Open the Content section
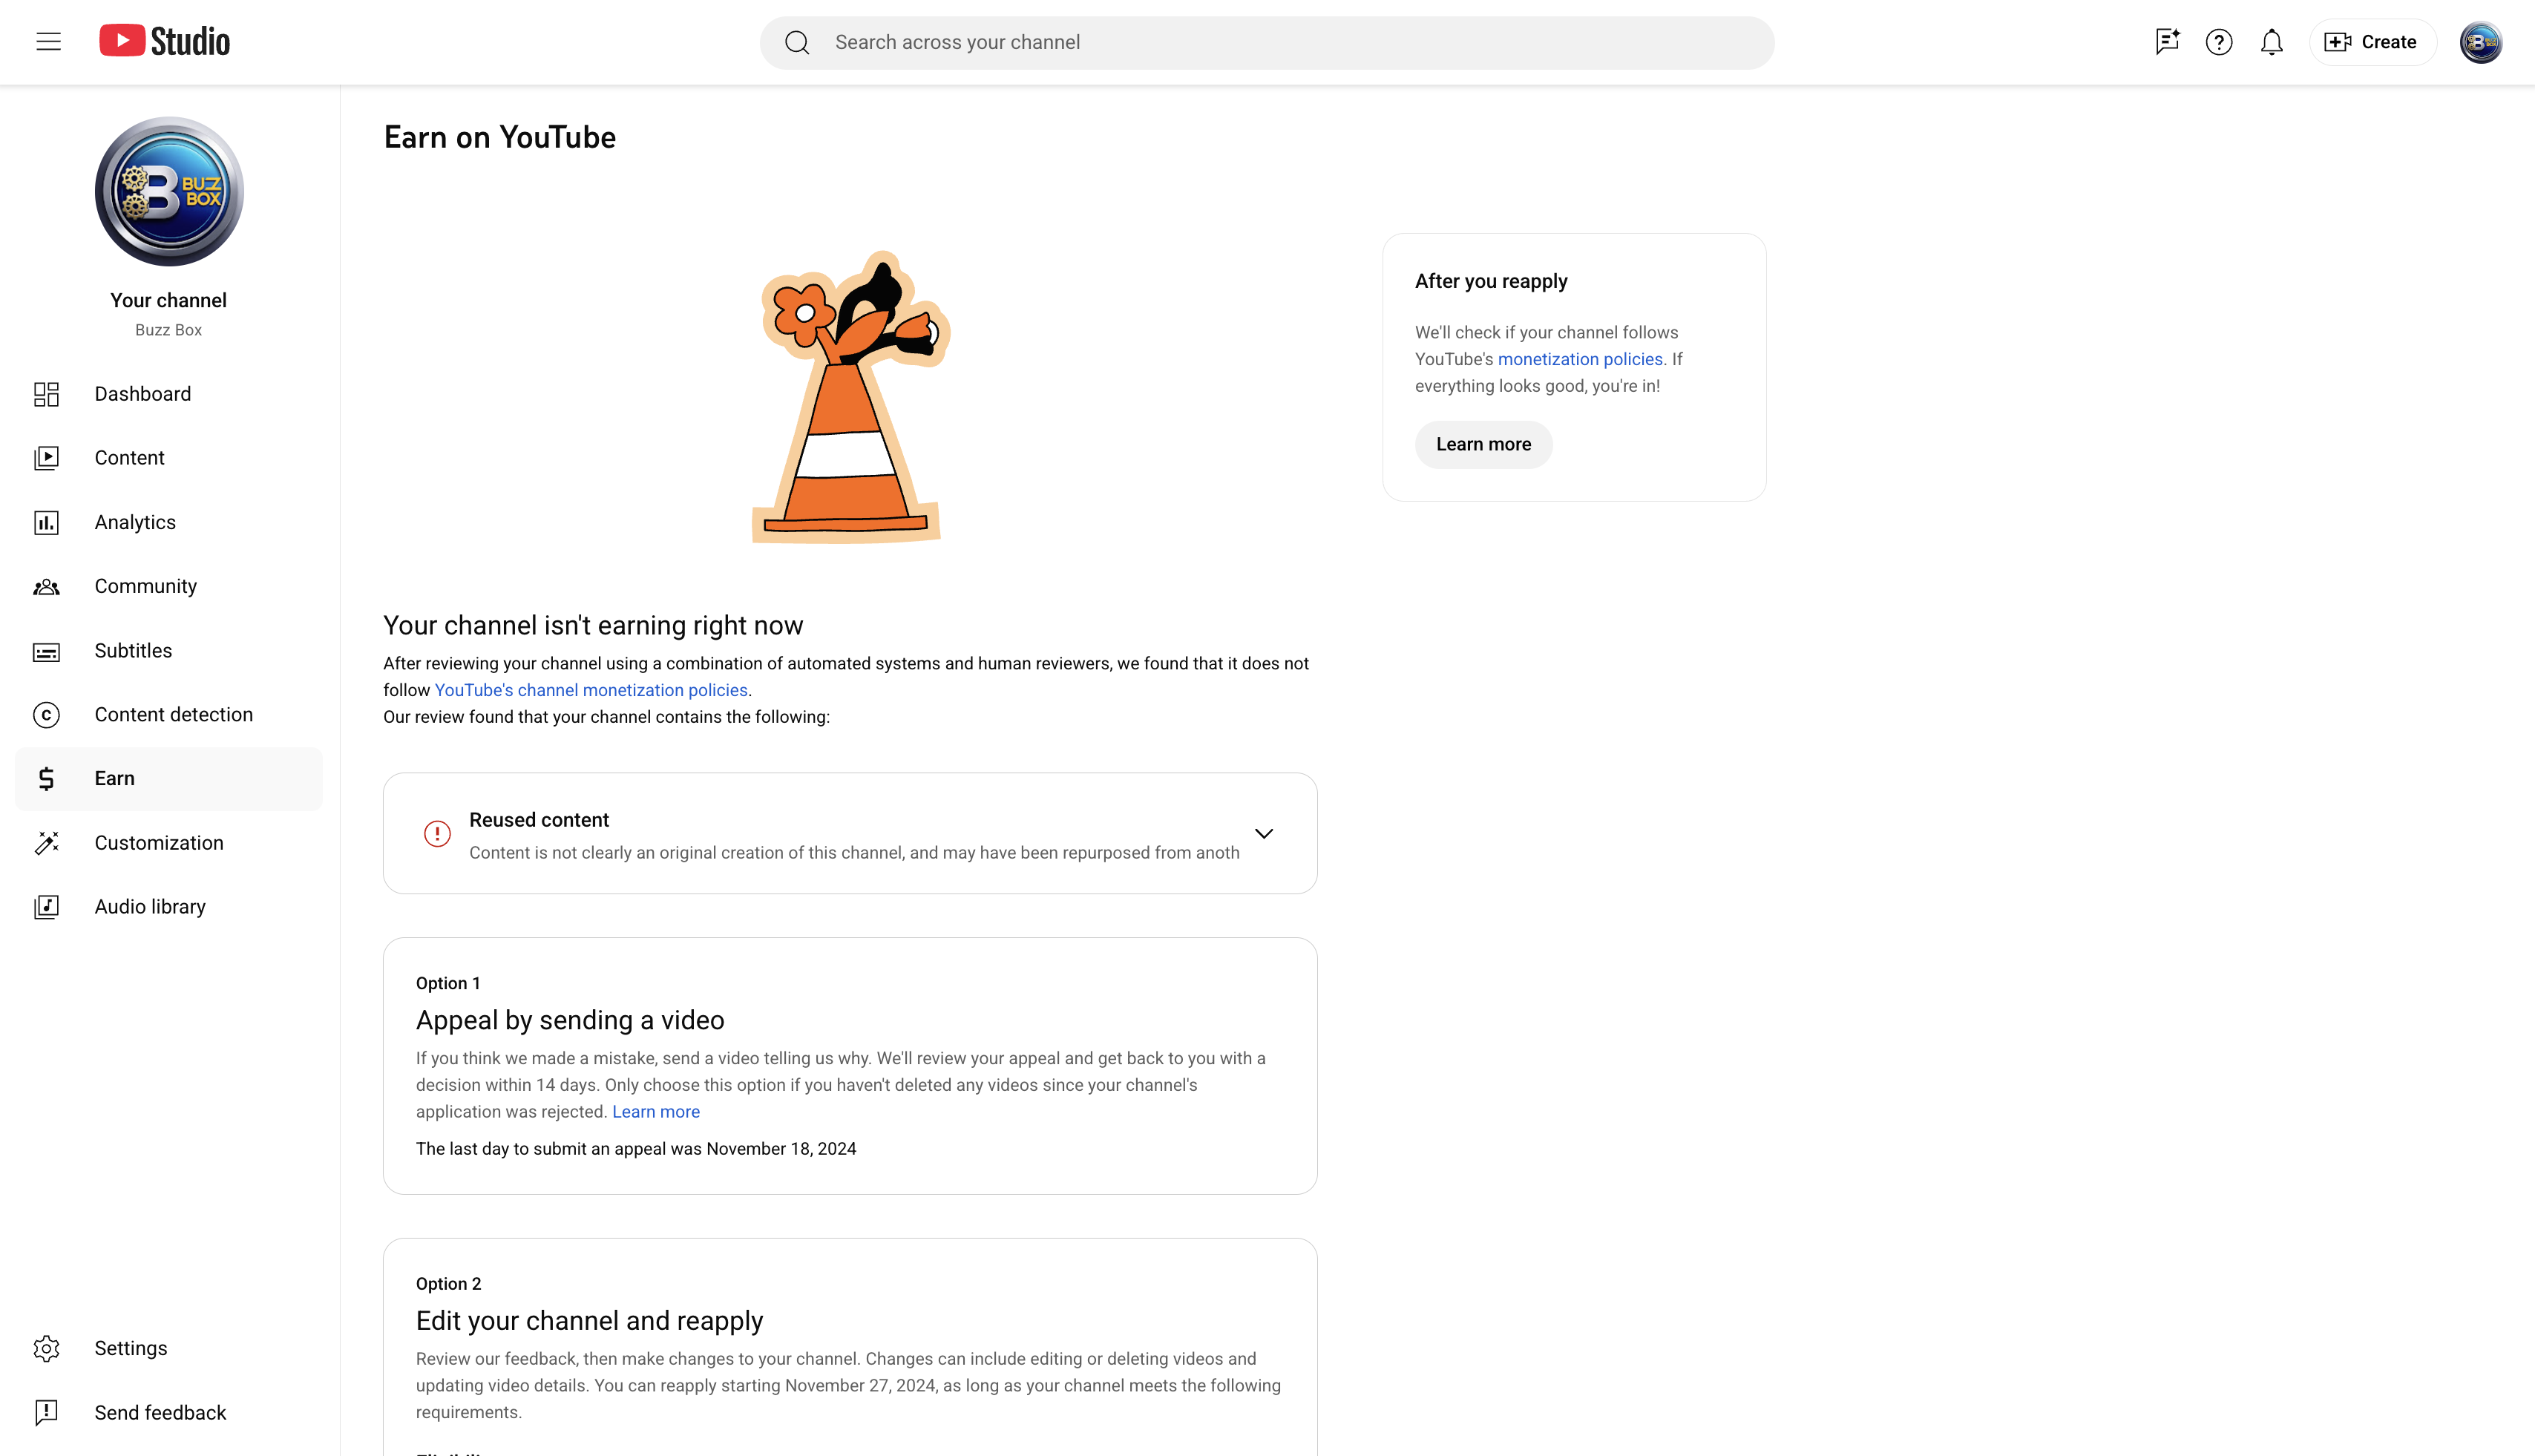Screen dimensions: 2535x1456 pos(168,458)
